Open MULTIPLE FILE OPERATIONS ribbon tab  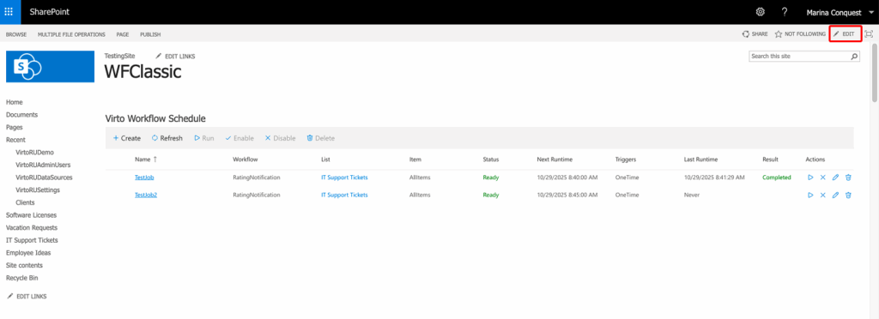(71, 34)
